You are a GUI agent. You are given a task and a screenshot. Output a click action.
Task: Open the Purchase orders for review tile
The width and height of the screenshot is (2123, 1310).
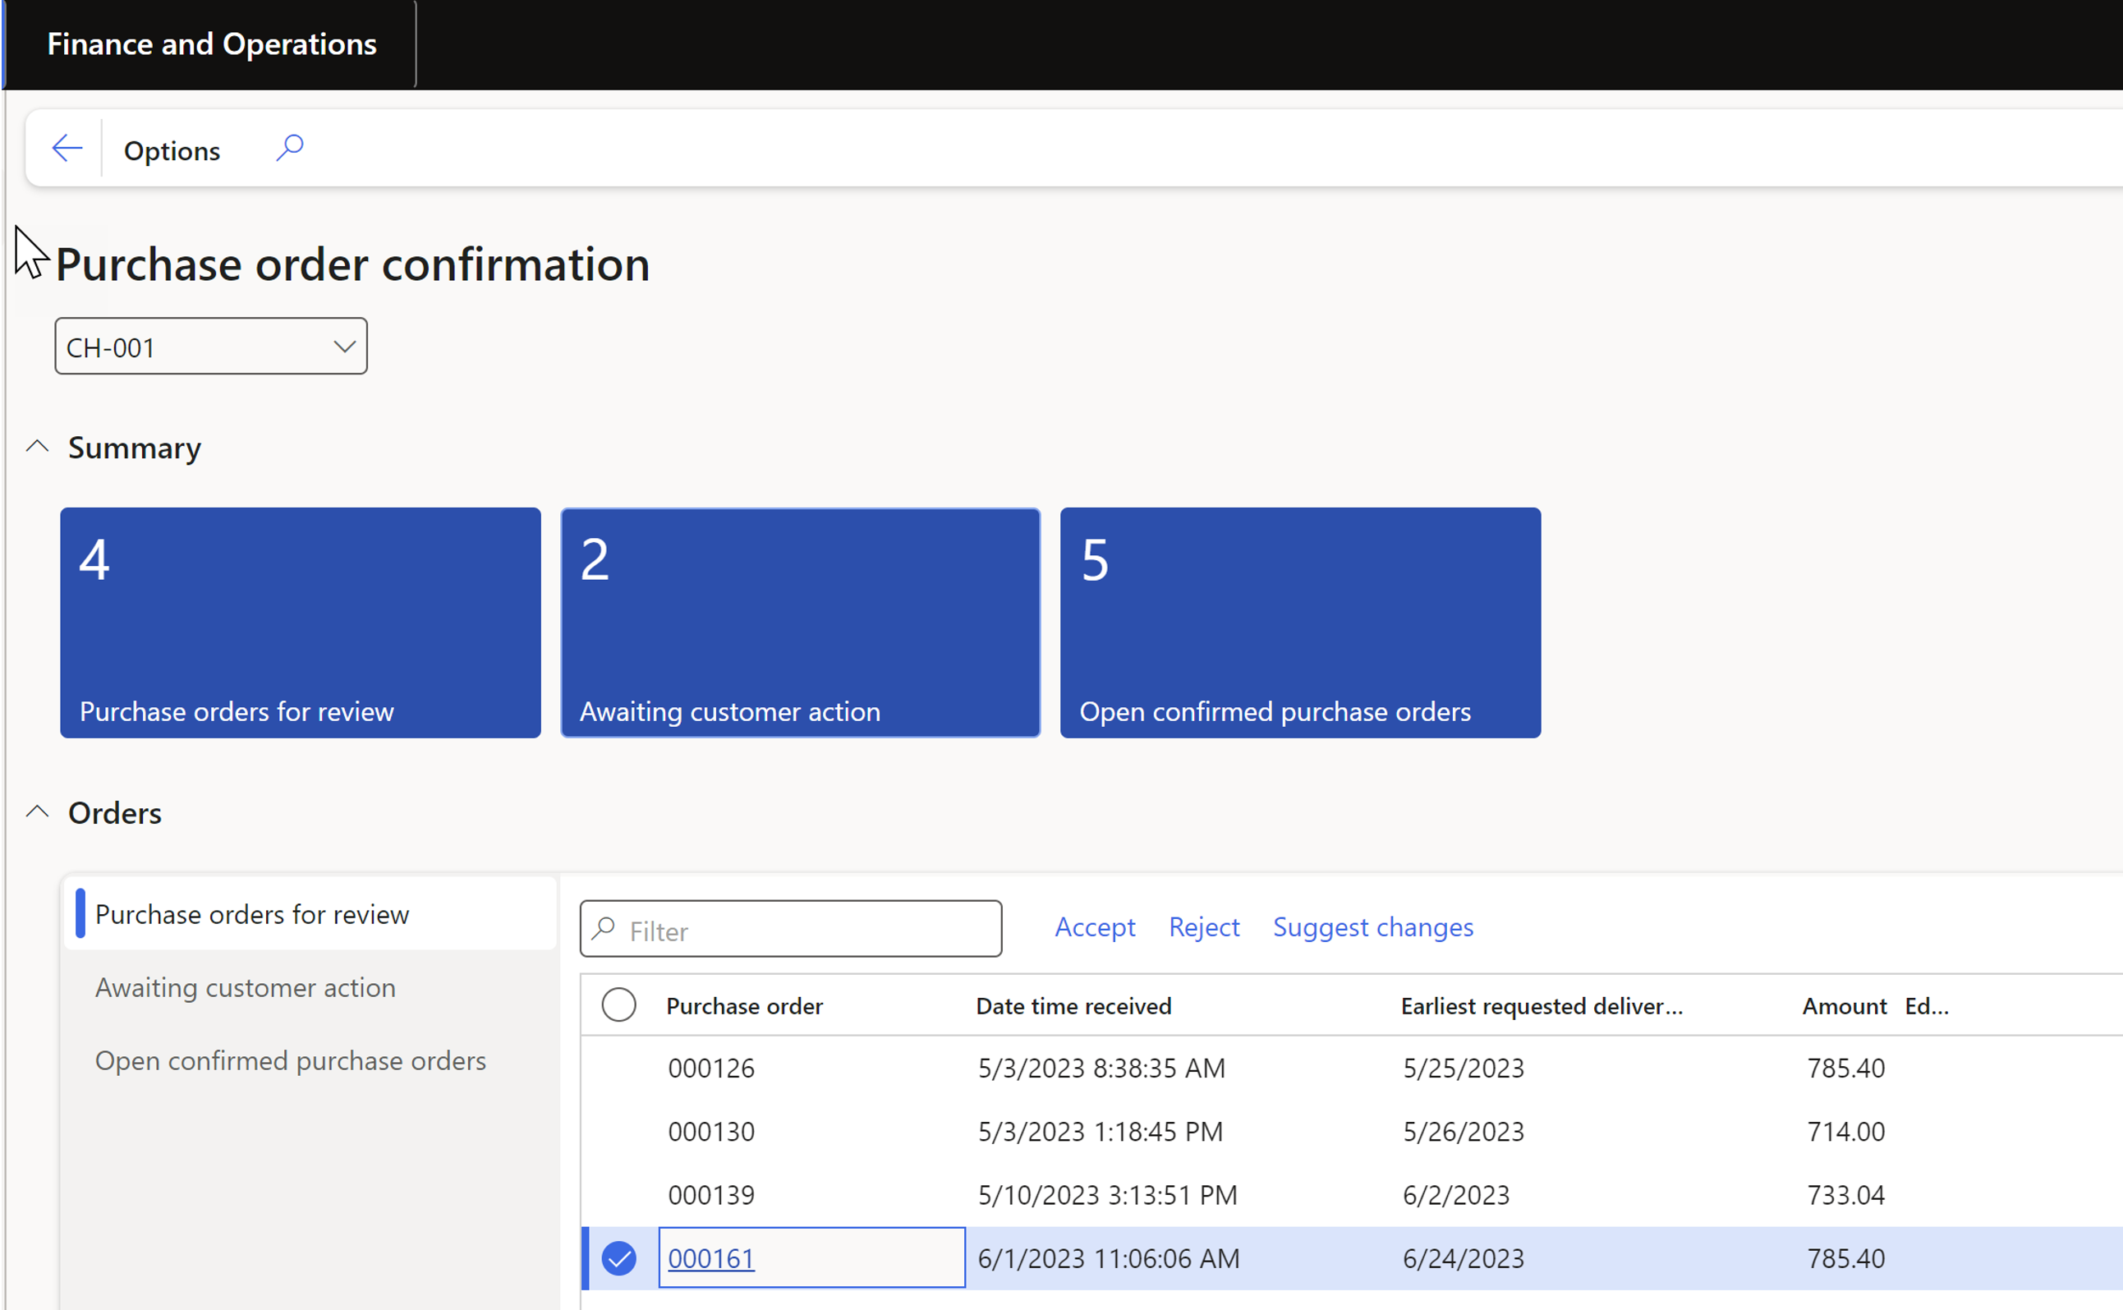tap(301, 623)
